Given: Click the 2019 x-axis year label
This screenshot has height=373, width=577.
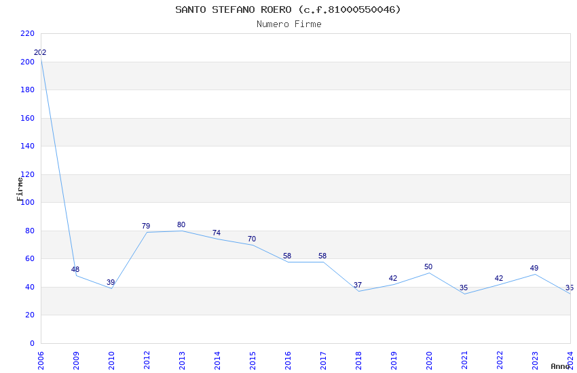Looking at the screenshot, I should point(394,360).
